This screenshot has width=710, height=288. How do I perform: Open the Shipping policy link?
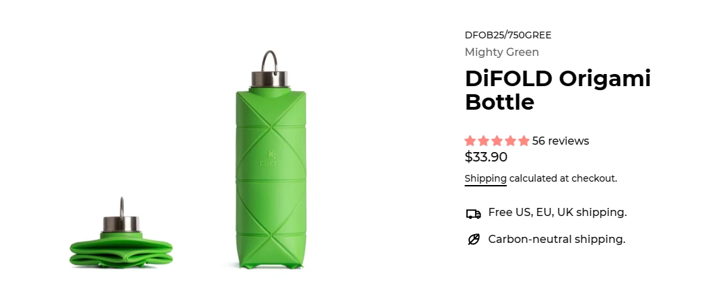(x=485, y=178)
